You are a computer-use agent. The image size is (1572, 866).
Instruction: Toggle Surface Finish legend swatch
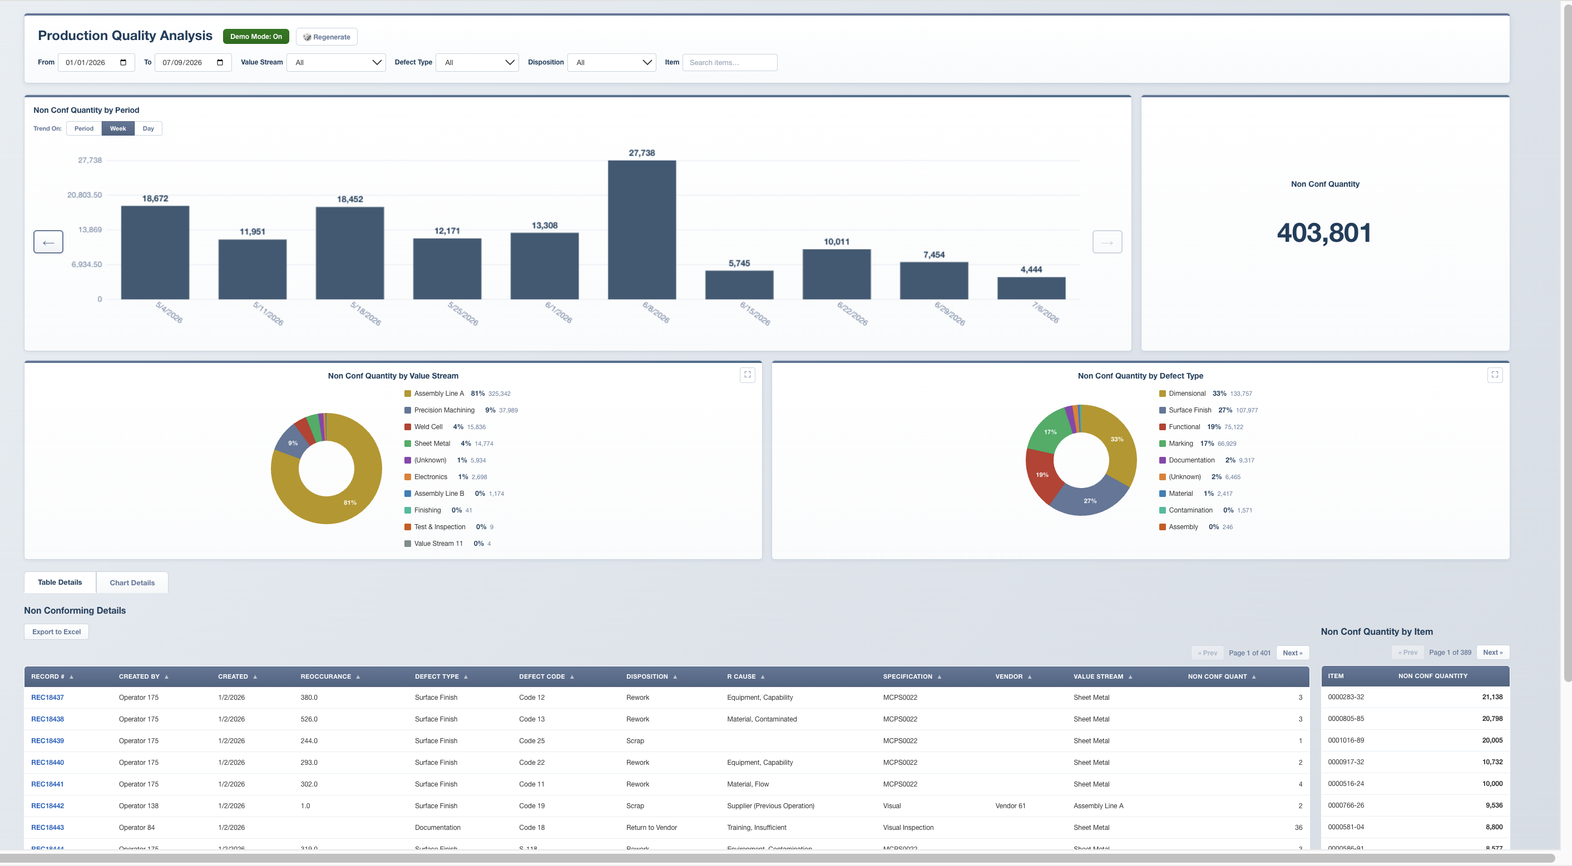[x=1163, y=410]
